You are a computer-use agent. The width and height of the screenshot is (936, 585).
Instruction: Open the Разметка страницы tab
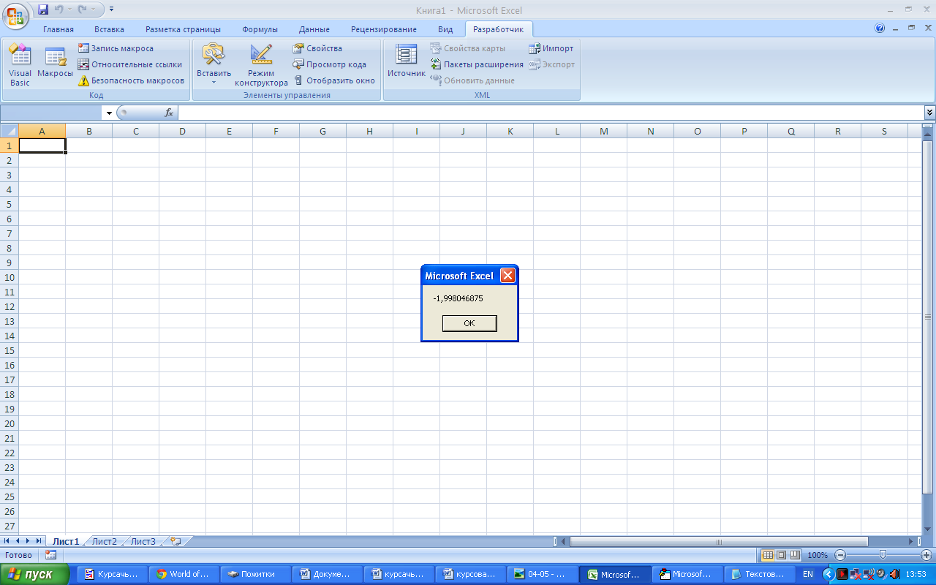point(183,29)
